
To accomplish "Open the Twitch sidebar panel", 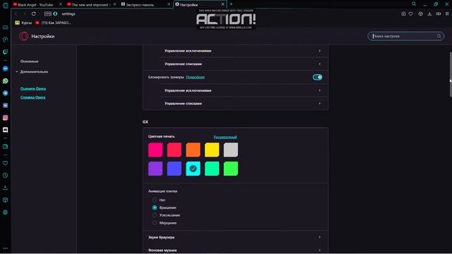I will point(5,52).
